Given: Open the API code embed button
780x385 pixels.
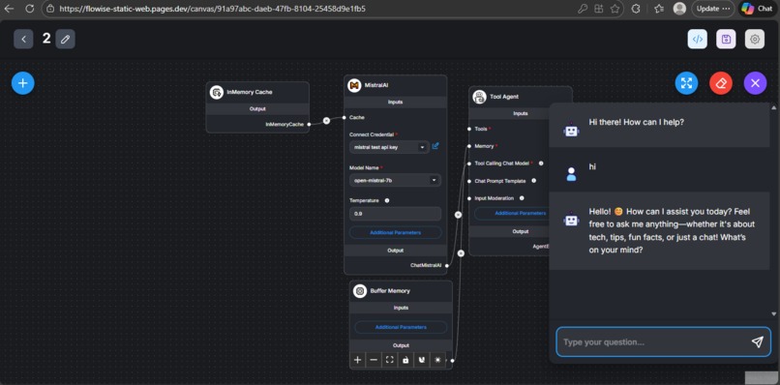Looking at the screenshot, I should pyautogui.click(x=698, y=40).
